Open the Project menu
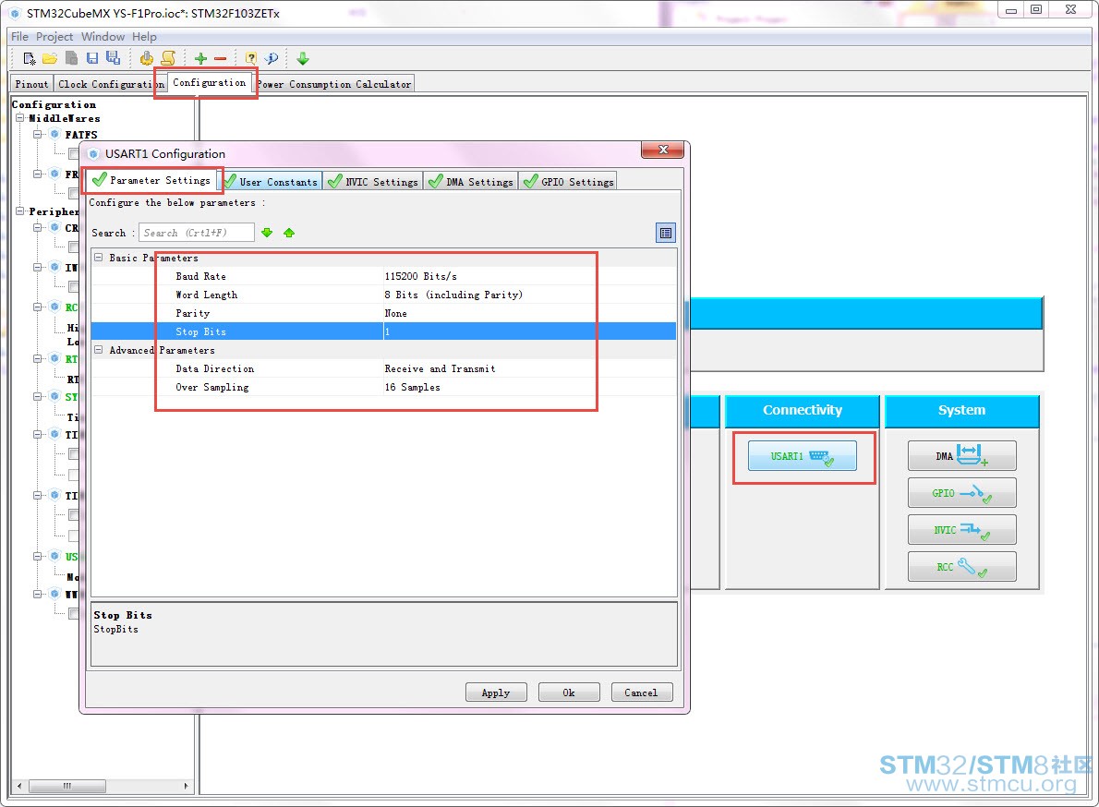The height and width of the screenshot is (807, 1099). [x=54, y=36]
